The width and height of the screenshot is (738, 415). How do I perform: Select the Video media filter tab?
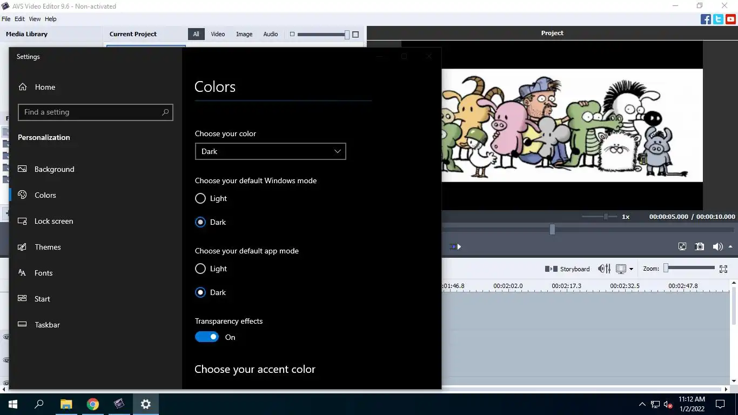pos(218,34)
